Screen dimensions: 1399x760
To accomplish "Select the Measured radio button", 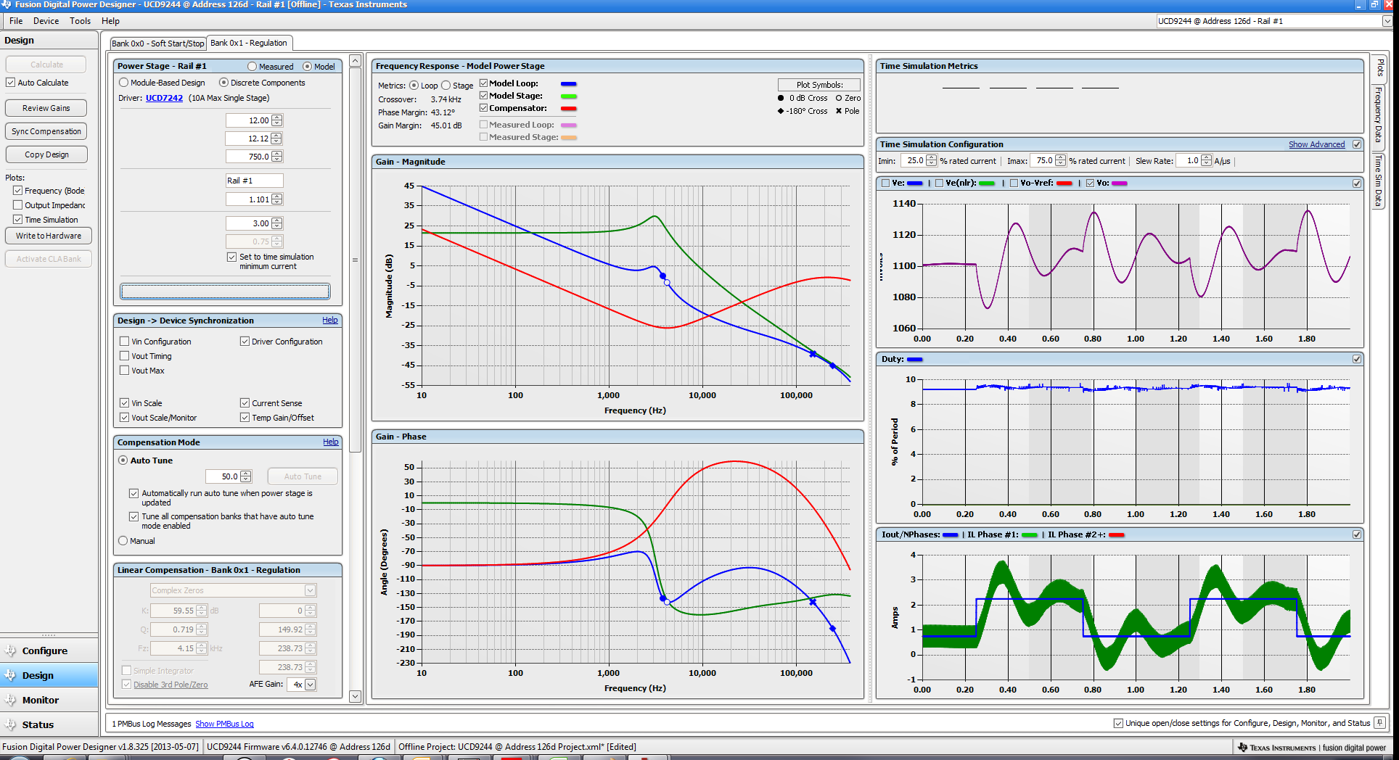I will click(x=252, y=67).
